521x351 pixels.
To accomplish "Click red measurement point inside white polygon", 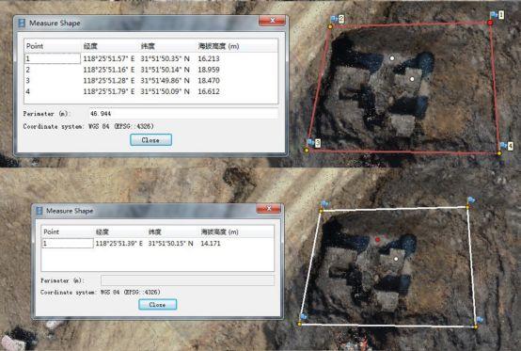I will (377, 239).
